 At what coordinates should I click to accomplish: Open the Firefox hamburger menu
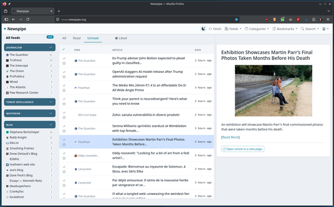pyautogui.click(x=328, y=19)
